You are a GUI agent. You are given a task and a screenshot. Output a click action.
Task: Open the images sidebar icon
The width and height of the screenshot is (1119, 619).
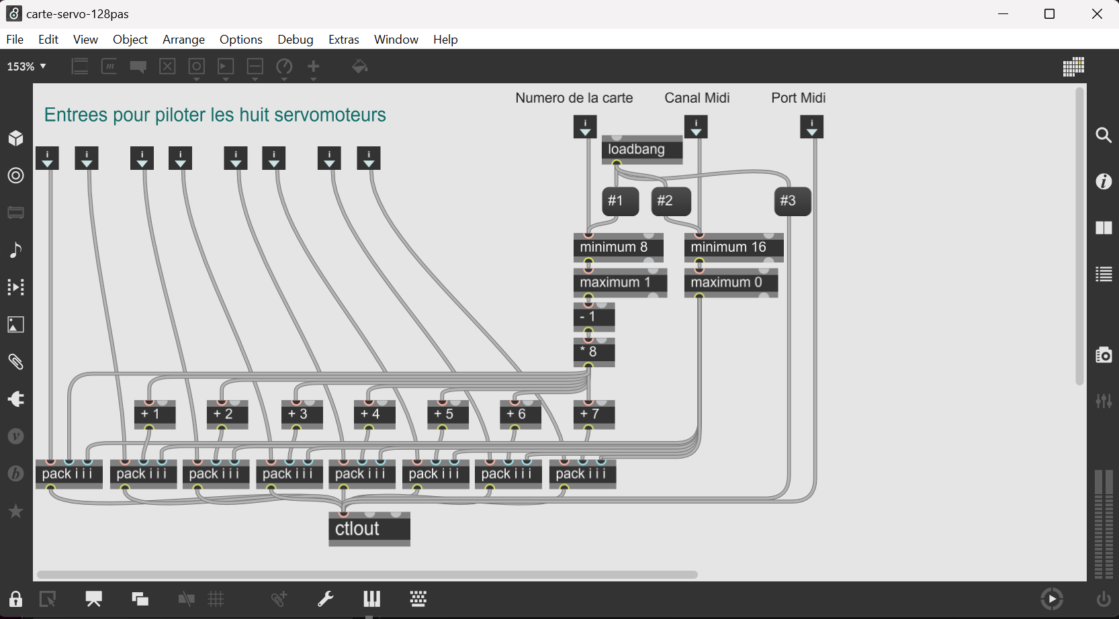tap(16, 325)
